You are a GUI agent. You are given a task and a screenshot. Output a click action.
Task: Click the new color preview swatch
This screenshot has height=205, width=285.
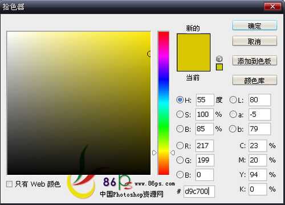pyautogui.click(x=193, y=43)
